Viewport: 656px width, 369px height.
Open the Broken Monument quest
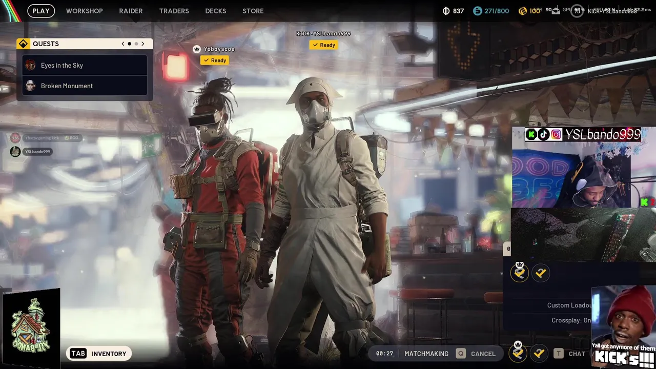point(85,86)
